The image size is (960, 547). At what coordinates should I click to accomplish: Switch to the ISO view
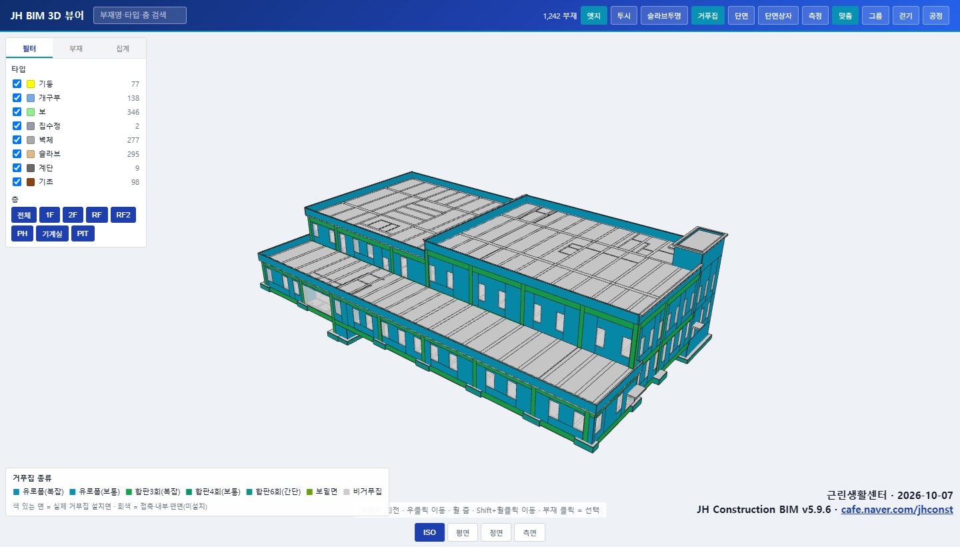(x=429, y=532)
